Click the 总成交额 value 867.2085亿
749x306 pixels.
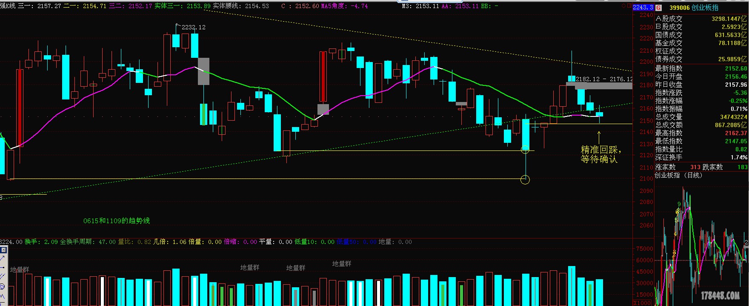click(731, 125)
